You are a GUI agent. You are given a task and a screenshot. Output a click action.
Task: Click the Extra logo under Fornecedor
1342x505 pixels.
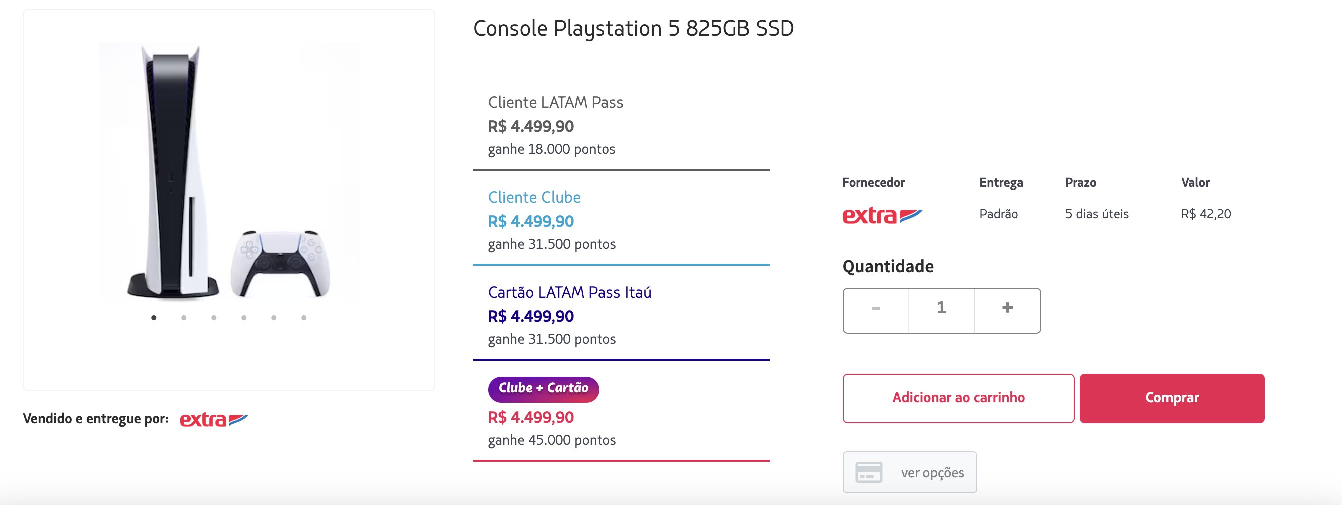[882, 215]
